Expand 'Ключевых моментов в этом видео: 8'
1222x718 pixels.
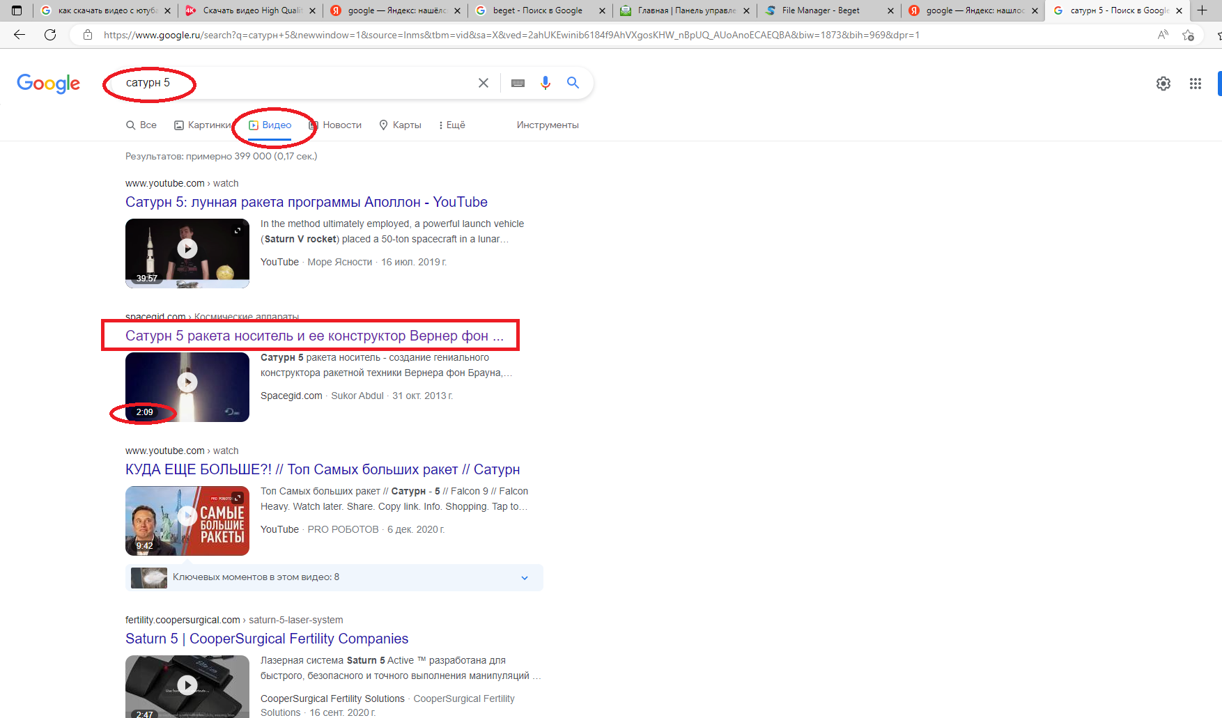point(334,577)
